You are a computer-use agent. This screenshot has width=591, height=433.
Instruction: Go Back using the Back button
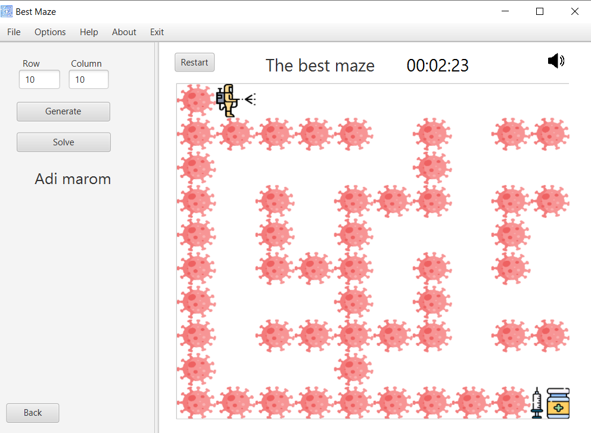[32, 412]
